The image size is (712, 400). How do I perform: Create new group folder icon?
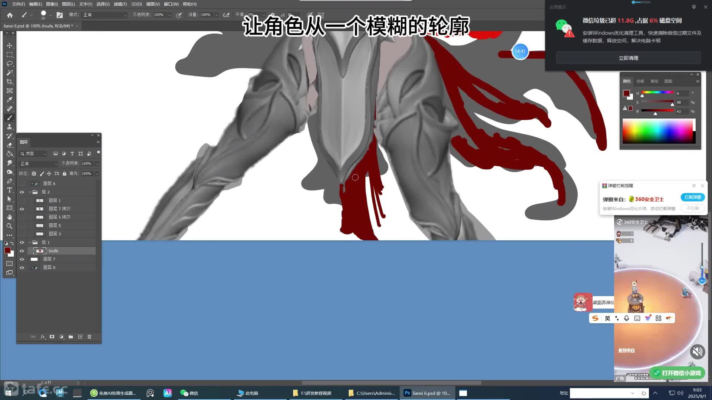[71, 337]
